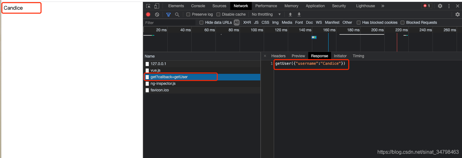Sort requests by Name column header

coord(202,56)
